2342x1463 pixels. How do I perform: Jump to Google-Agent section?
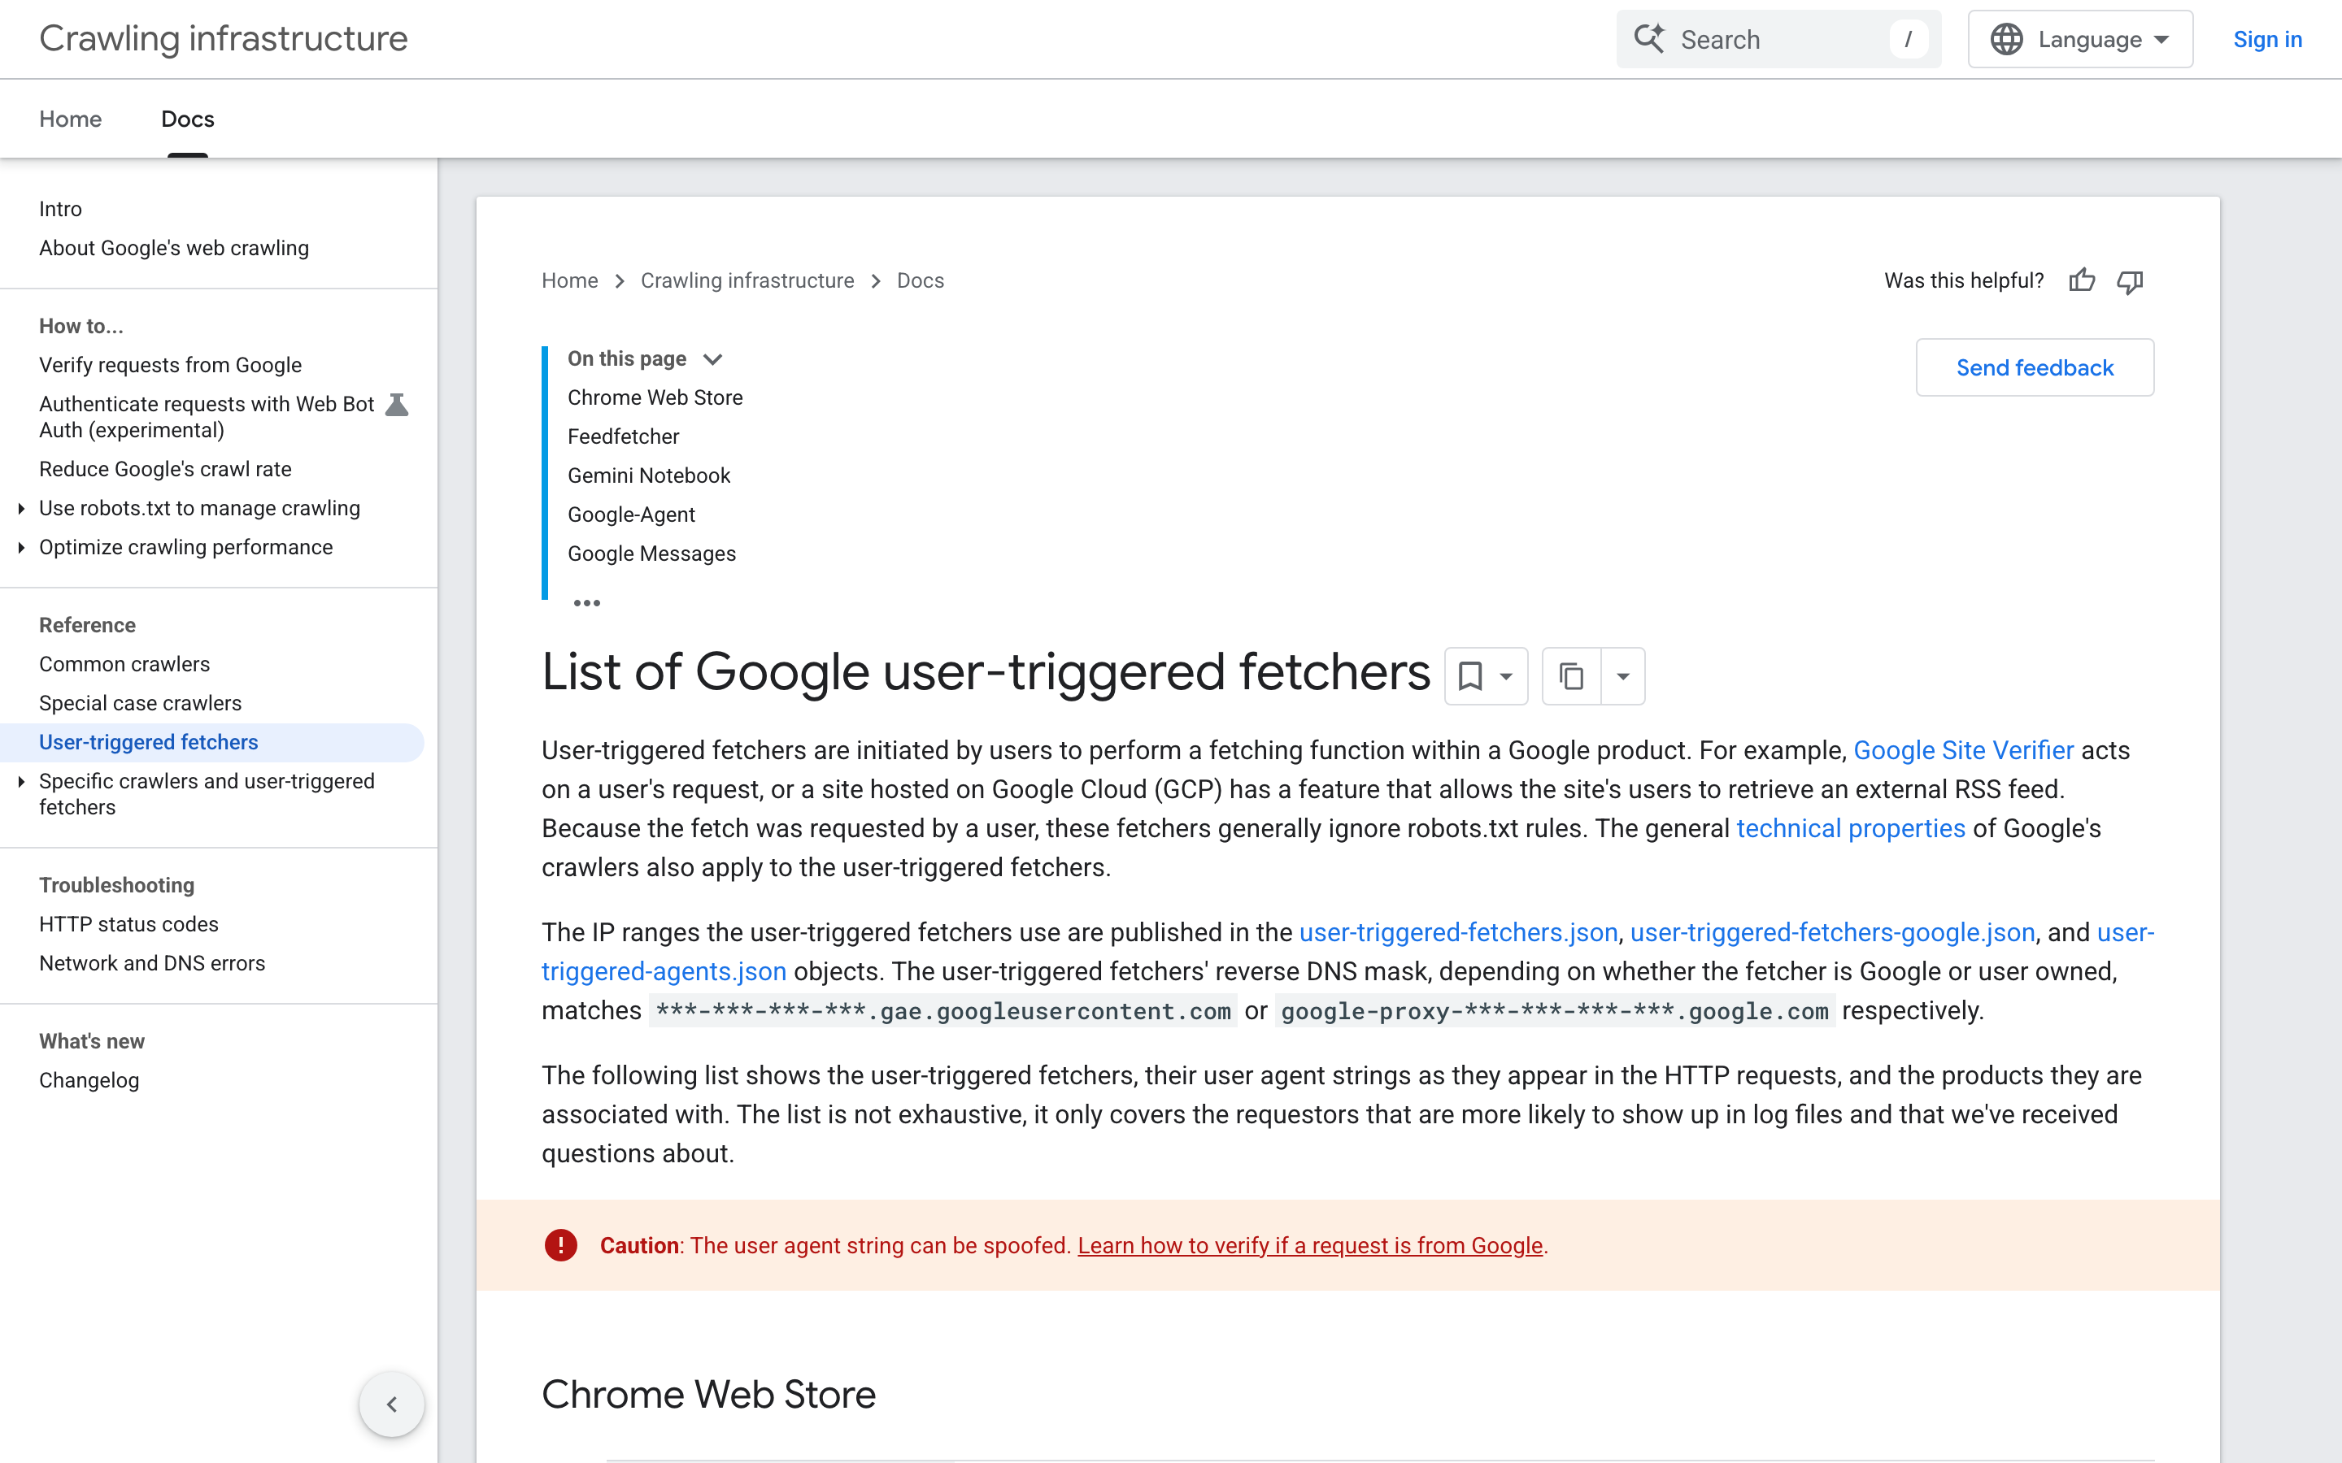(x=631, y=514)
